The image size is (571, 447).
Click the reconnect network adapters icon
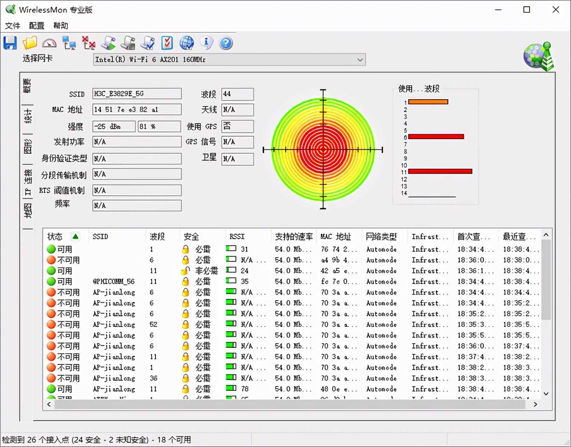tap(69, 43)
